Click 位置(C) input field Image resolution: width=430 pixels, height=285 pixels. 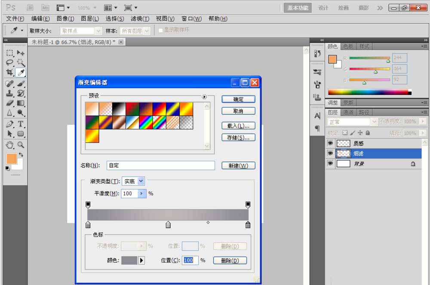(190, 260)
